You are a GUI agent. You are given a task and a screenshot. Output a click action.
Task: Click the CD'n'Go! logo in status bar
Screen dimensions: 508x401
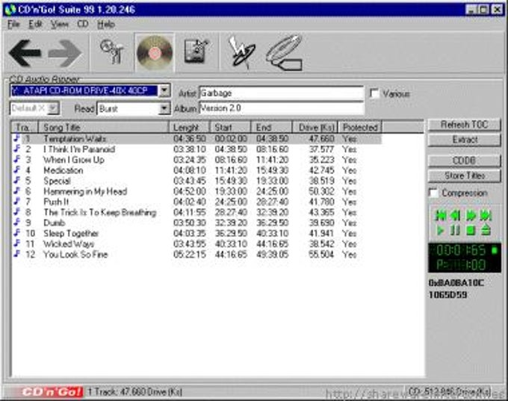pyautogui.click(x=52, y=392)
